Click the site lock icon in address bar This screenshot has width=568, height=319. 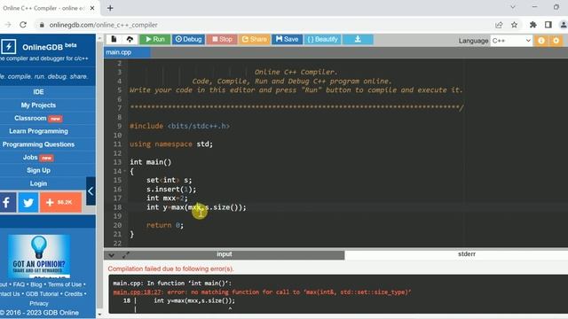pos(42,25)
